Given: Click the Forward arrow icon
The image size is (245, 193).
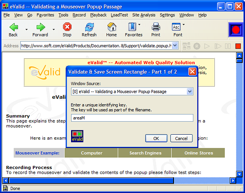Looking at the screenshot, I should (40, 27).
